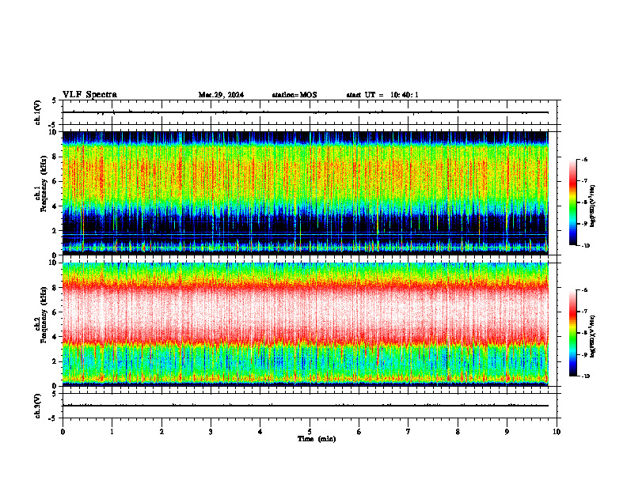This screenshot has width=627, height=484.
Task: Click time axis tick label "0"
Action: [x=63, y=432]
